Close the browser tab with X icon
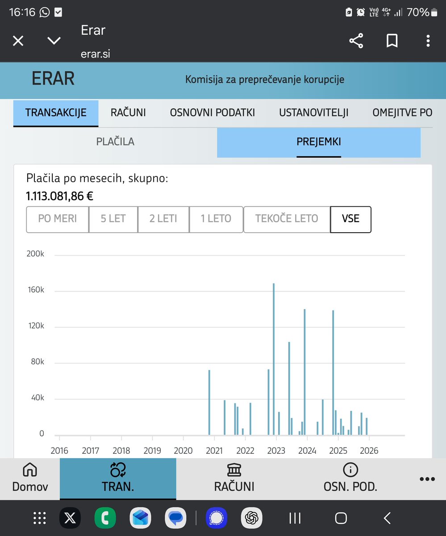Screen dimensions: 446x536 (x=18, y=41)
